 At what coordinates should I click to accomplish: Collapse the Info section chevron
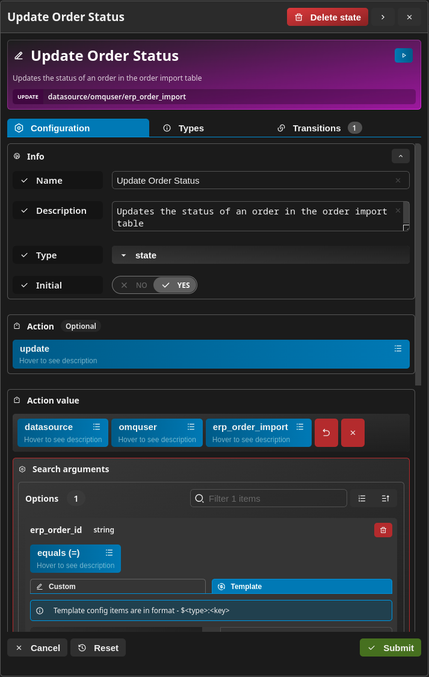pos(401,156)
